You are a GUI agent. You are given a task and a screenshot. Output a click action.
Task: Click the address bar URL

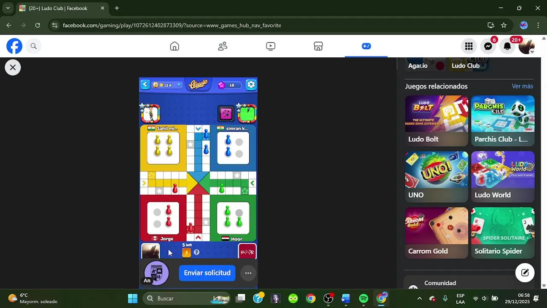click(172, 25)
